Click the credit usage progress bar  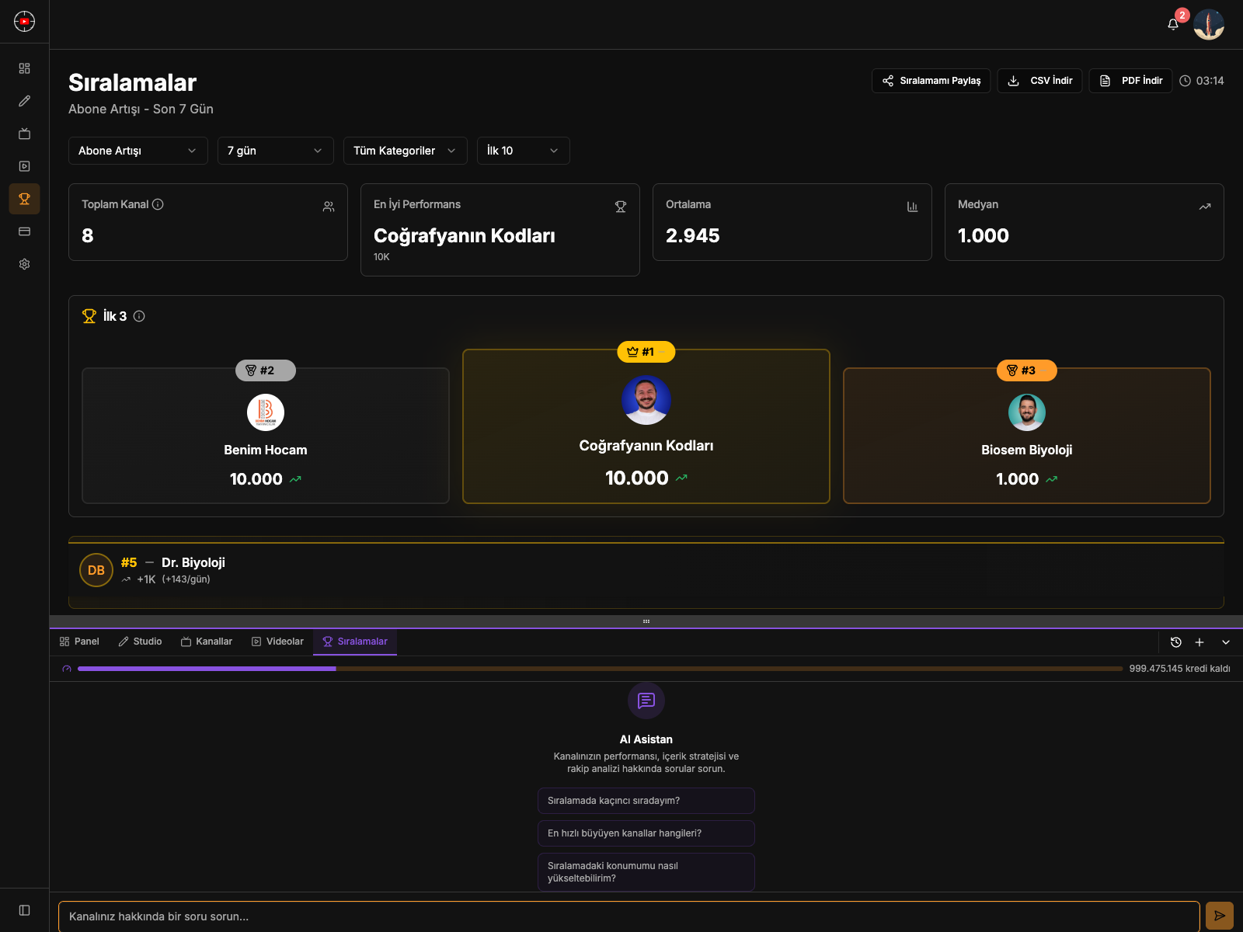(601, 669)
